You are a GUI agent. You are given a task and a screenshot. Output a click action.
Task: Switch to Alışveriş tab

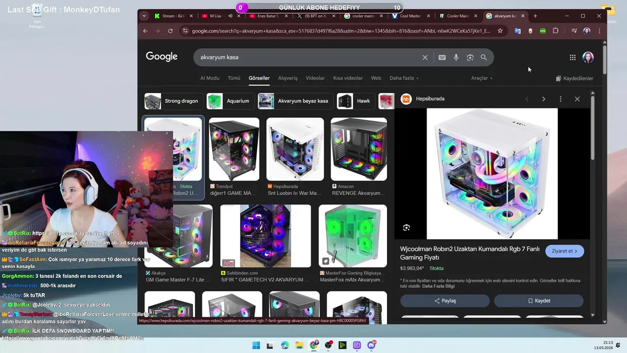(x=288, y=78)
